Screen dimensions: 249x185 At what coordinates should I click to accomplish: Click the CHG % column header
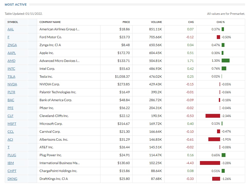click(221, 22)
